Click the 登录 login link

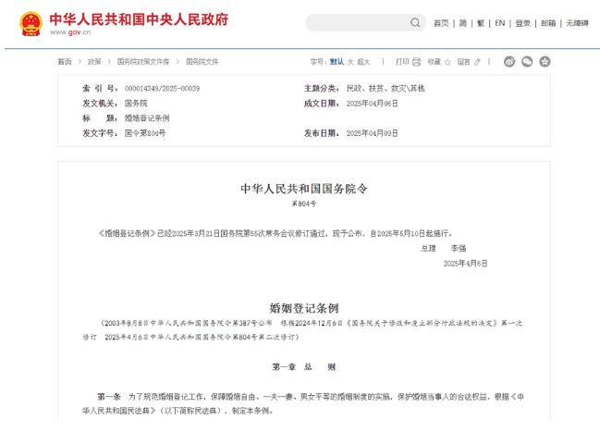pos(523,23)
